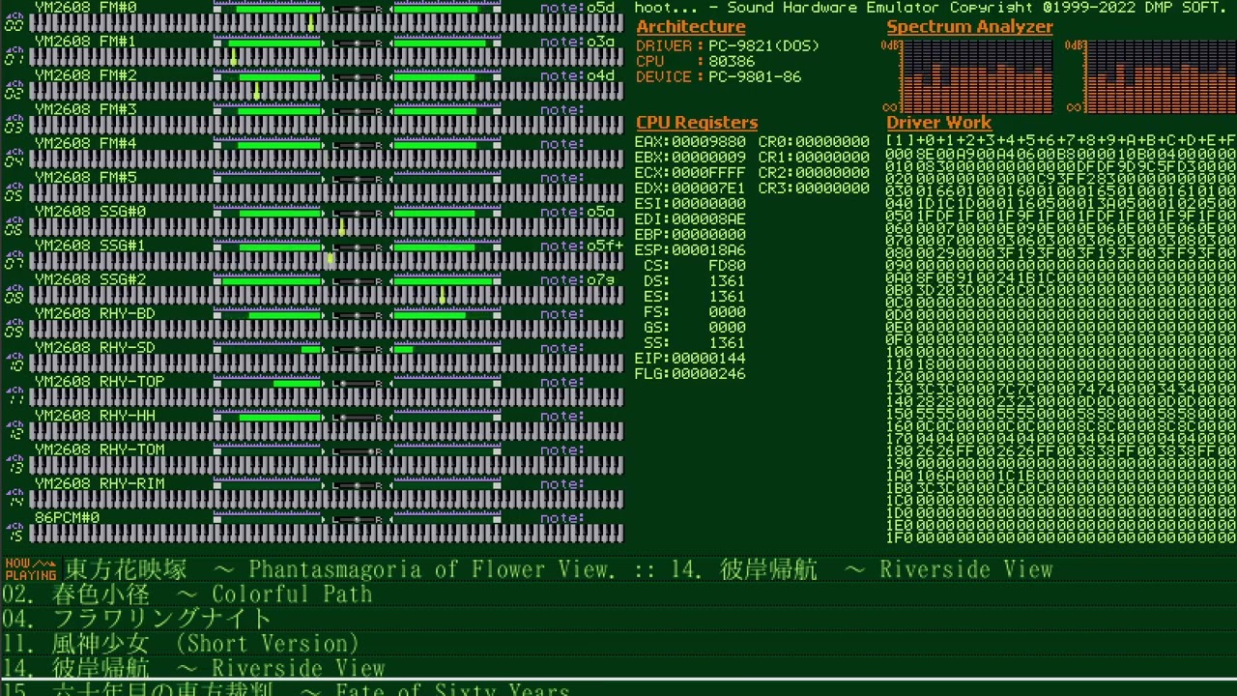Click the CPU Registers heading
The image size is (1237, 696).
coord(697,123)
